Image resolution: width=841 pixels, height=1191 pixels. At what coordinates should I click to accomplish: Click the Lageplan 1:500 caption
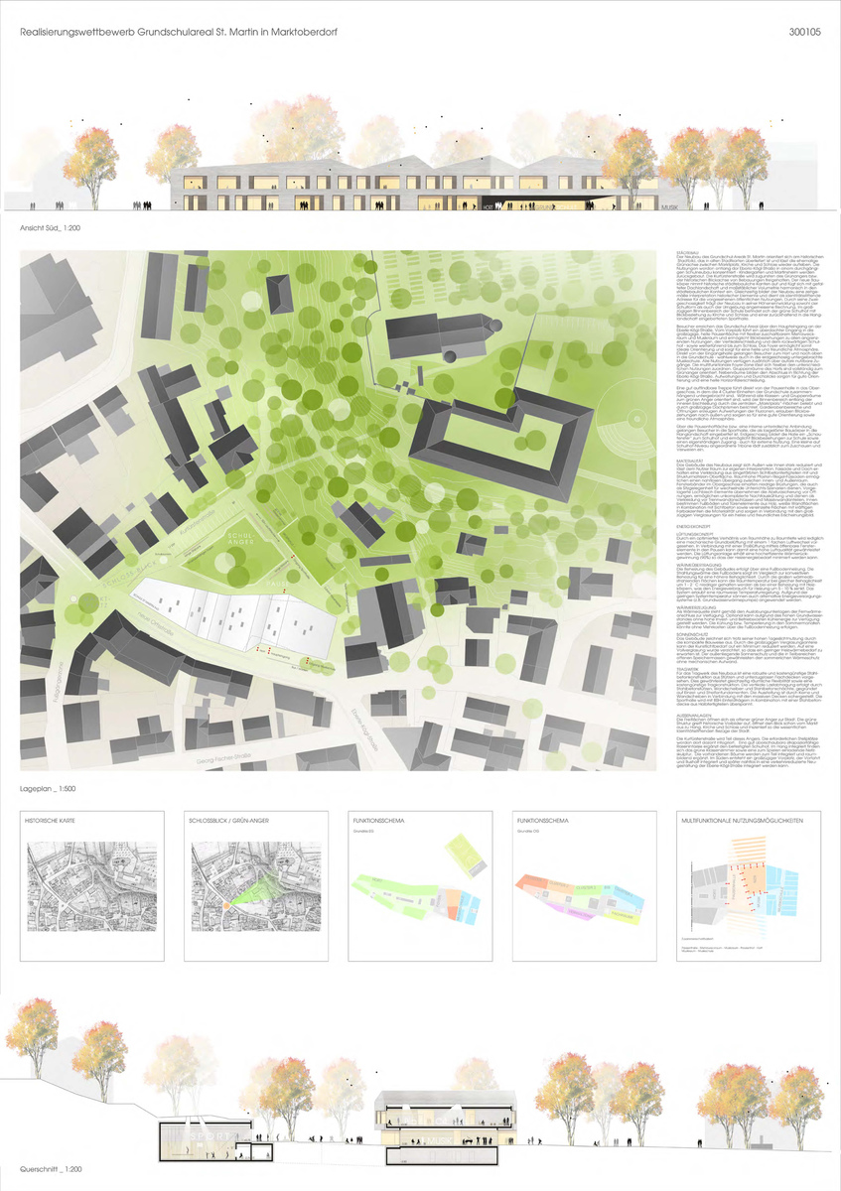point(50,758)
